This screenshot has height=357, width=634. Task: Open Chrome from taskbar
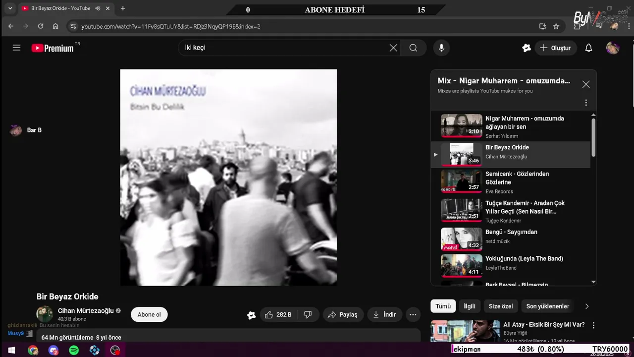[x=33, y=351]
